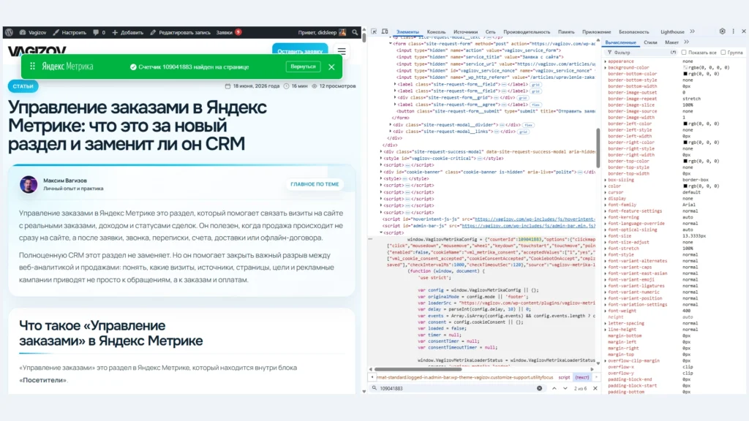The width and height of the screenshot is (749, 421).
Task: Switch to the Элементы DevTools tab
Action: point(407,32)
